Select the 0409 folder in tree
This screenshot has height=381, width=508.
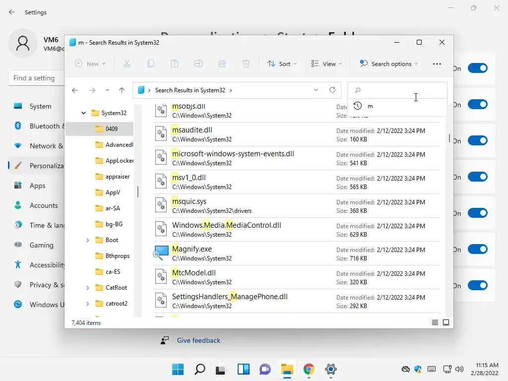99,128
